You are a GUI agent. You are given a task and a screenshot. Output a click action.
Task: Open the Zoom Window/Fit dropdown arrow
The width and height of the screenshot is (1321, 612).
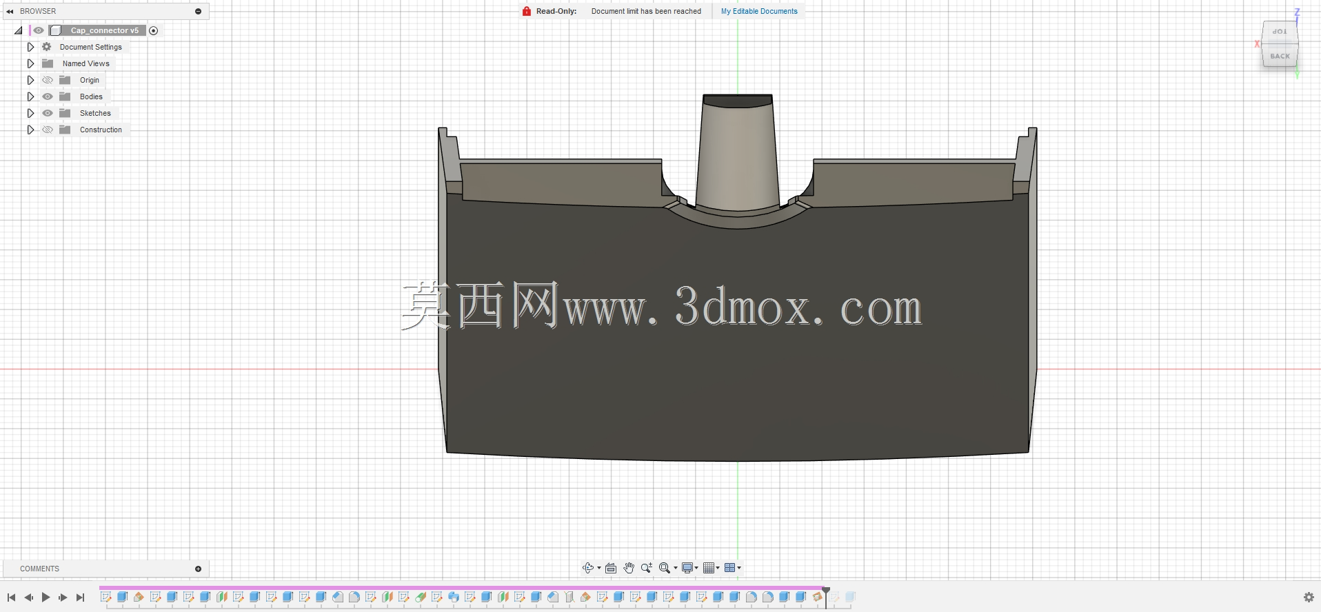(675, 568)
